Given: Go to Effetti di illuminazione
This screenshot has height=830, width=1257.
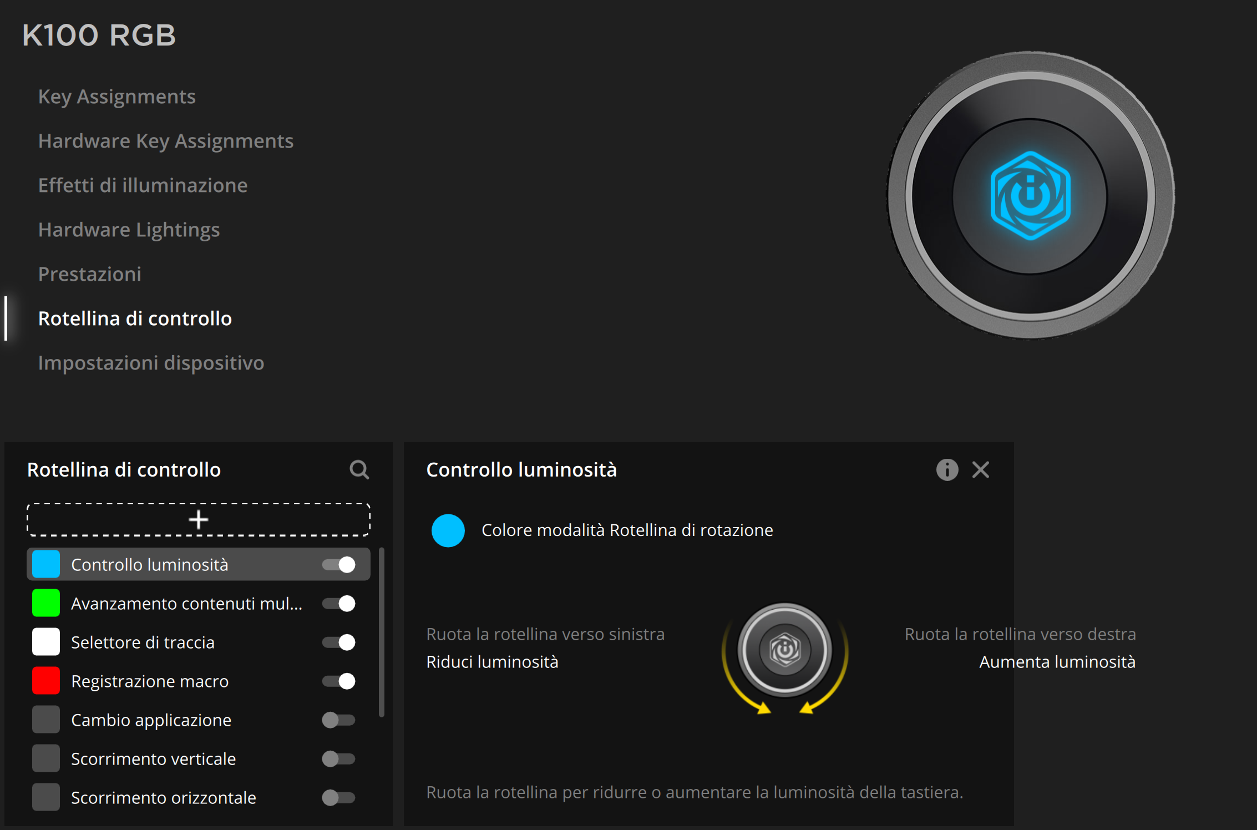Looking at the screenshot, I should click(143, 185).
